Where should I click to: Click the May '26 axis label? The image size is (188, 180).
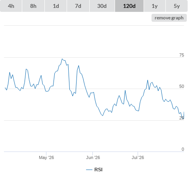coord(46,157)
